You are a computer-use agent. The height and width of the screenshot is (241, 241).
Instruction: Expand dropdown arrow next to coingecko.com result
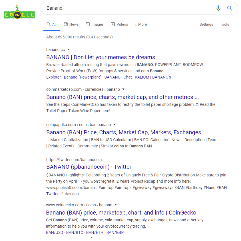click(x=116, y=205)
